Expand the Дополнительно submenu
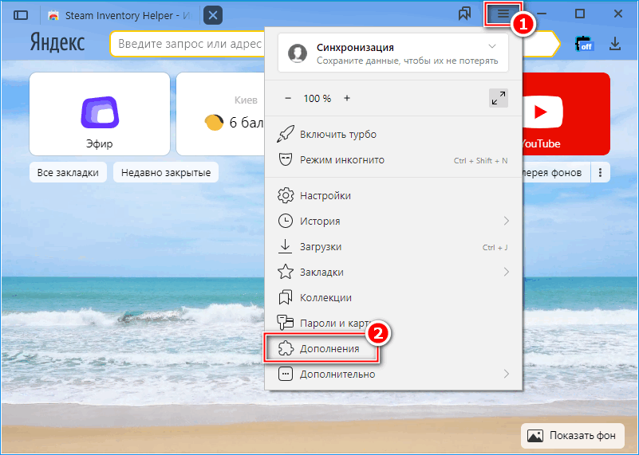The width and height of the screenshot is (639, 455). click(x=506, y=374)
